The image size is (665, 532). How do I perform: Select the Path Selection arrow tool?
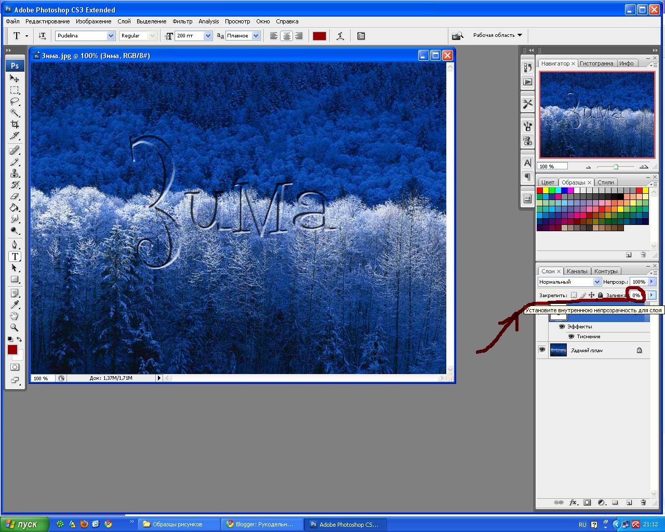[15, 268]
